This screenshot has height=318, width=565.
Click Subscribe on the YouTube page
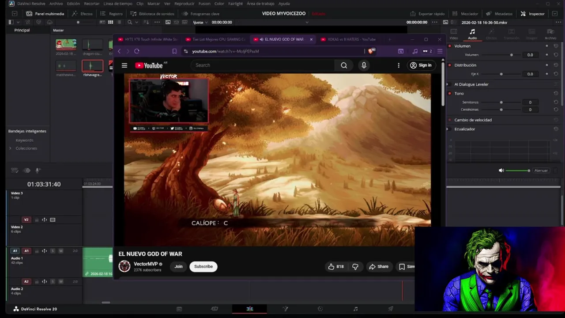[203, 266]
